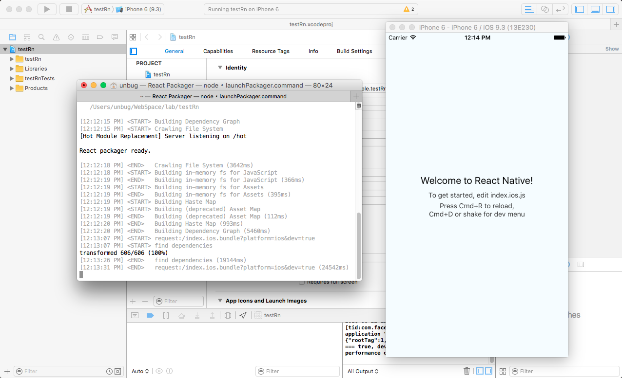The width and height of the screenshot is (622, 378).
Task: Switch to the Info tab
Action: coord(313,51)
